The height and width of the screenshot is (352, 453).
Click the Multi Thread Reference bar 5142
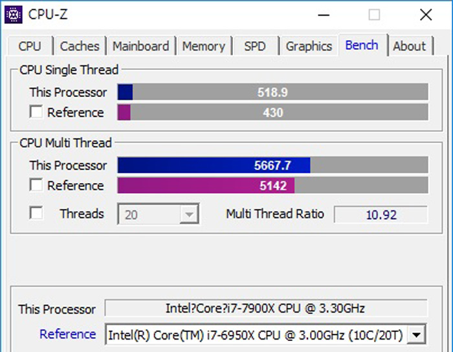tap(272, 186)
